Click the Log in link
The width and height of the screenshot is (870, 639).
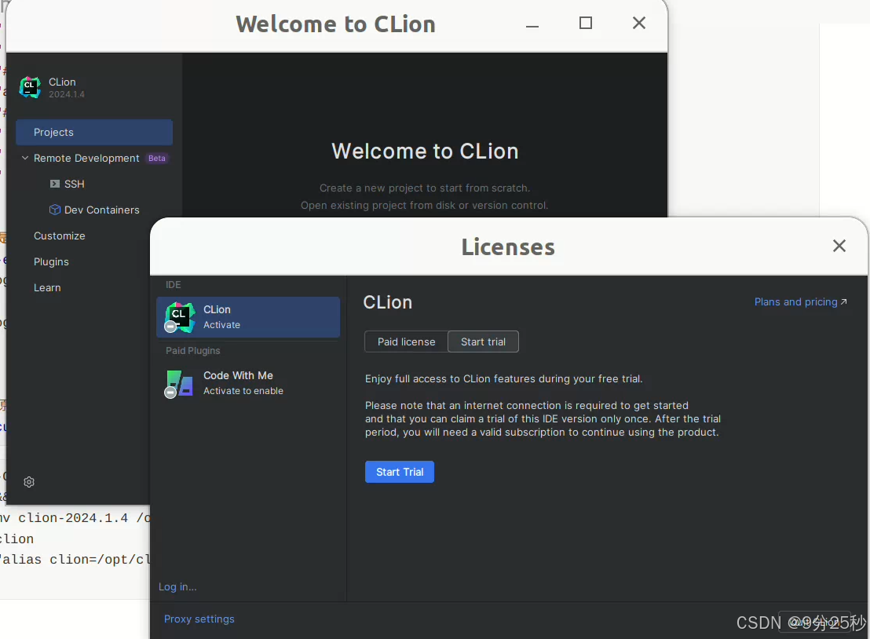(x=176, y=586)
